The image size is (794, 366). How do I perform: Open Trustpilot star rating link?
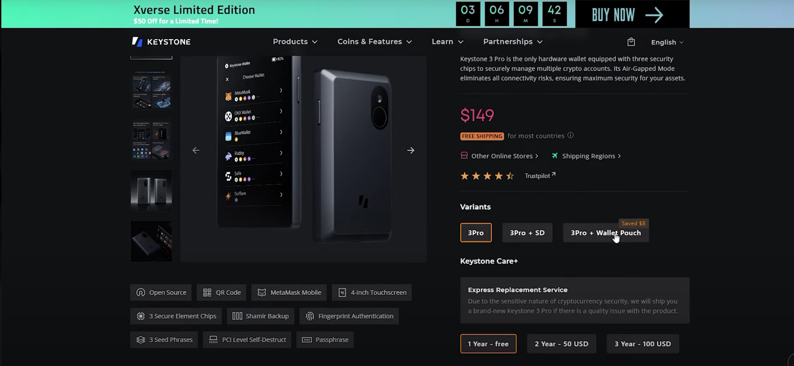pos(540,176)
